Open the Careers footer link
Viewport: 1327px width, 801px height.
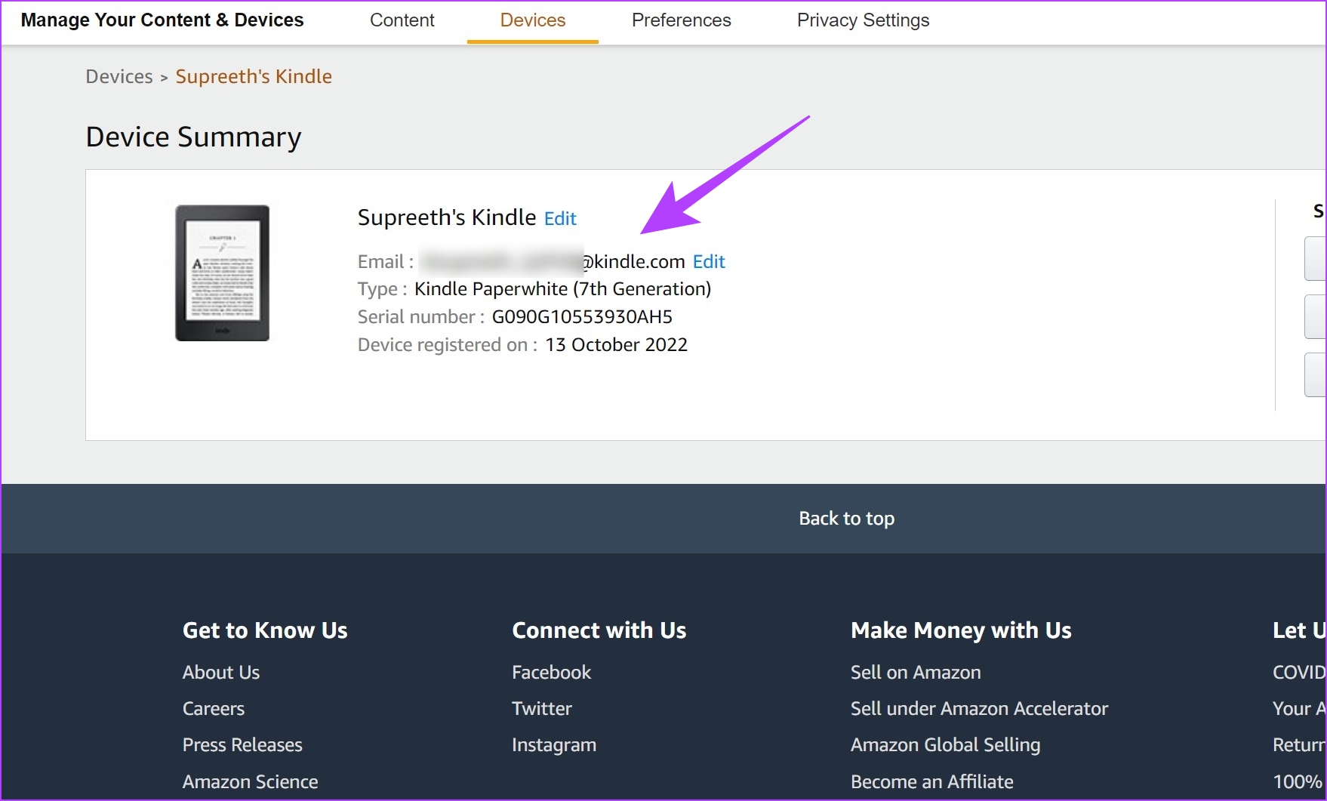pos(214,709)
